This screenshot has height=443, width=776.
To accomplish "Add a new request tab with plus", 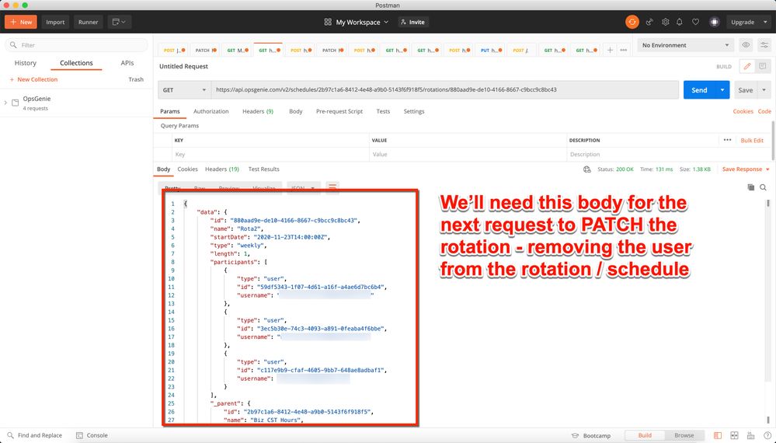I will [610, 50].
